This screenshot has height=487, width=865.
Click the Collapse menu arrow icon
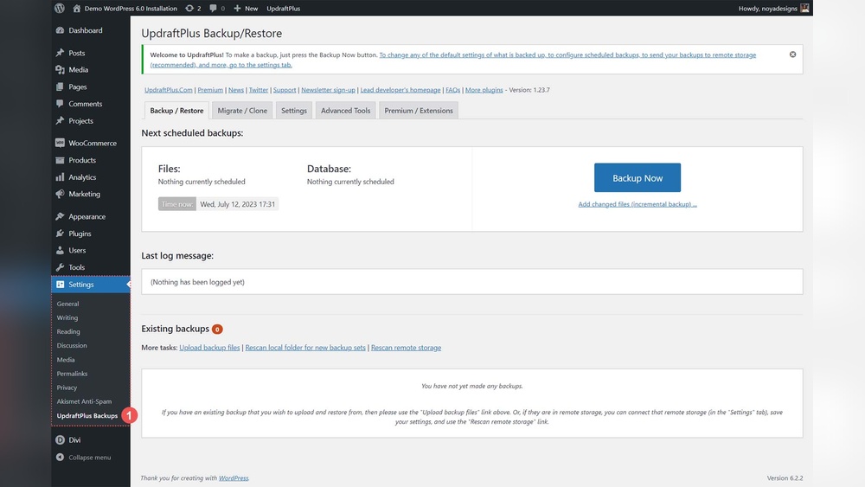click(61, 458)
